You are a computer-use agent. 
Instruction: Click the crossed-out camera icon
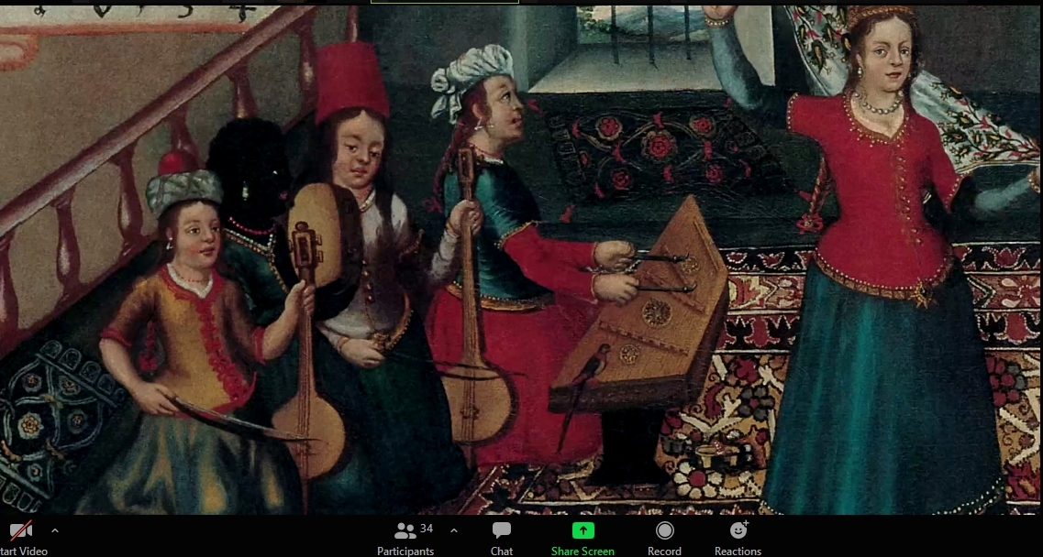[x=20, y=530]
